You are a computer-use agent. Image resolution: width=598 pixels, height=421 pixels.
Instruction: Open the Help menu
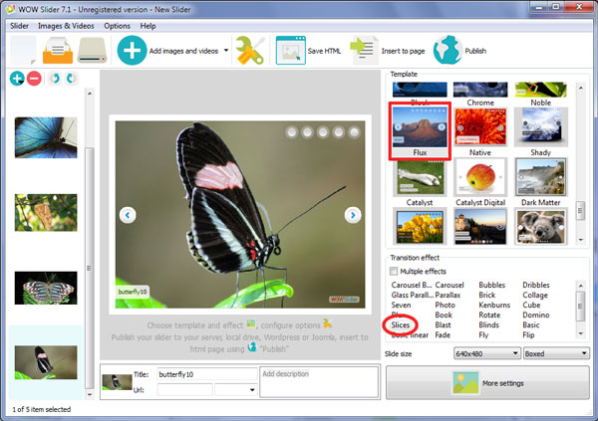148,26
